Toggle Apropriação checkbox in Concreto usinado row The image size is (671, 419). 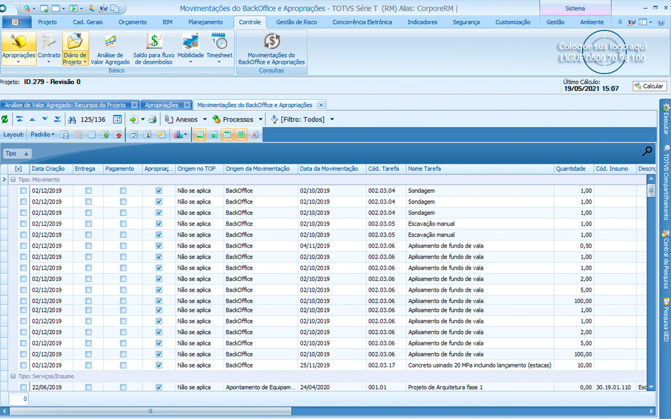point(159,365)
